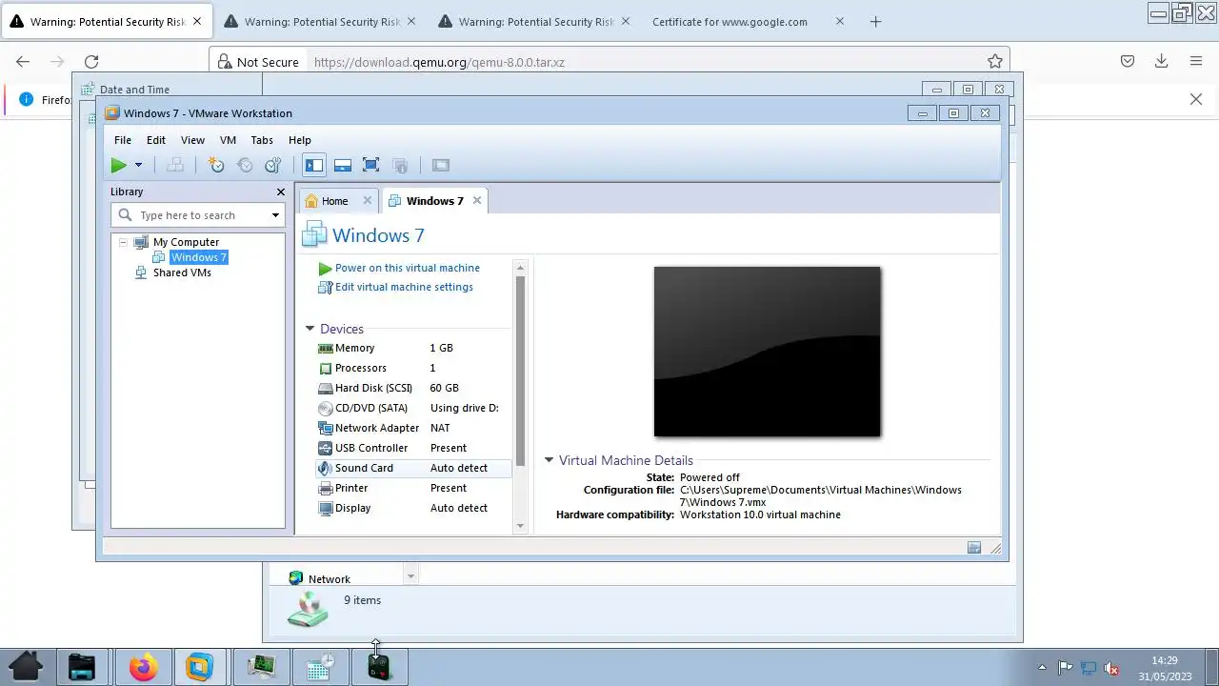Select the Hard Disk (SCSI) device

[413, 388]
